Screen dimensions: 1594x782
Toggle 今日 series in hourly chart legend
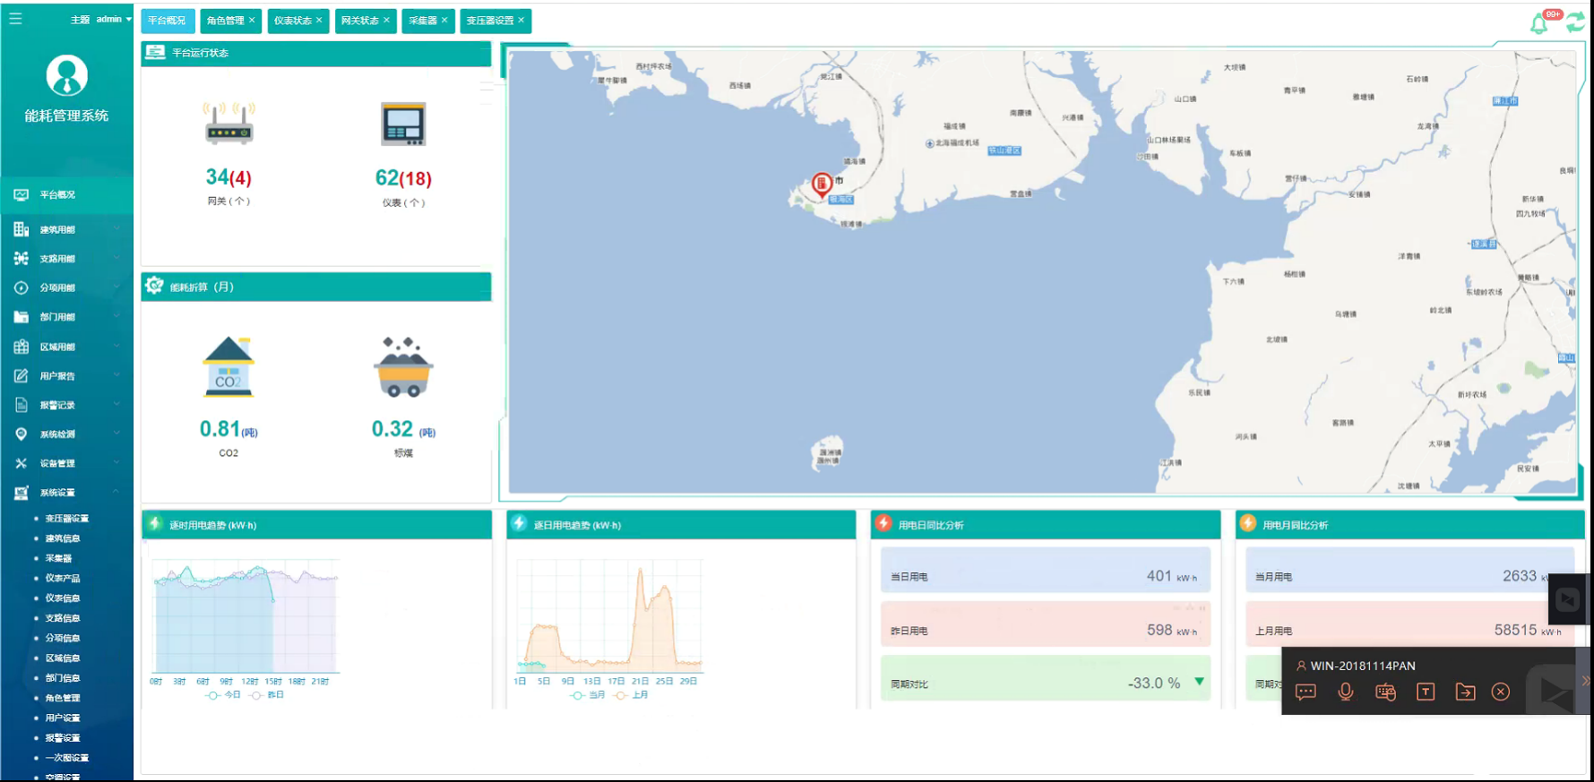223,695
